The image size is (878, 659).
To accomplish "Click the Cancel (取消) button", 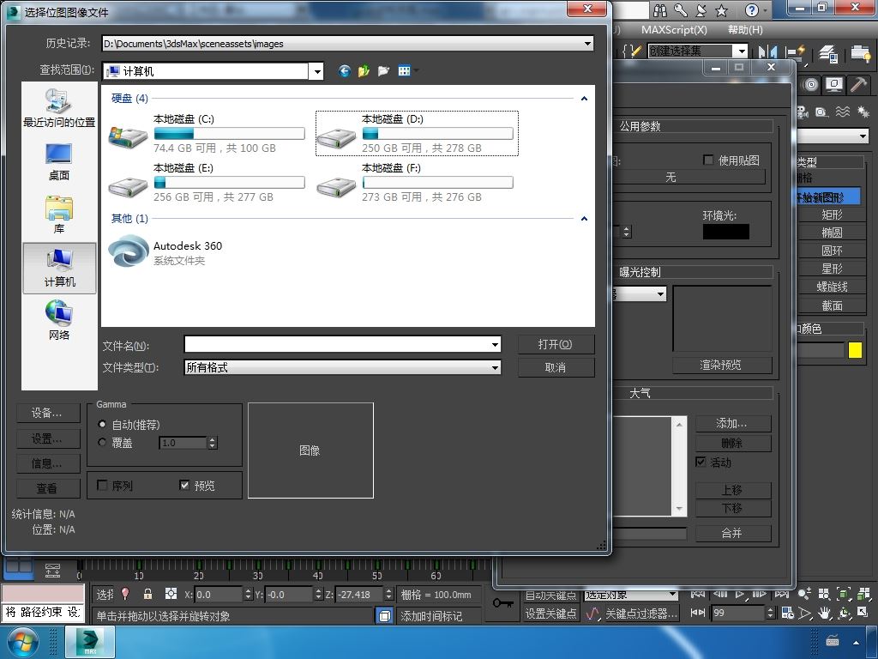I will [556, 367].
